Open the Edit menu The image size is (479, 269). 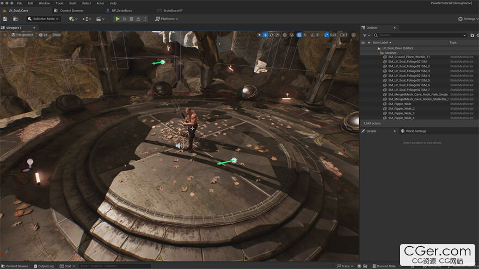pos(30,3)
